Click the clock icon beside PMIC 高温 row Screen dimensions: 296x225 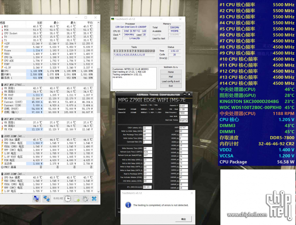click(2, 167)
